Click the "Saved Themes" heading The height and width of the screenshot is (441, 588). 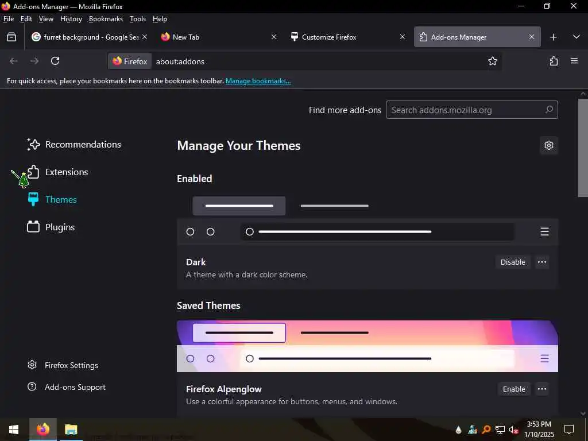pos(208,305)
